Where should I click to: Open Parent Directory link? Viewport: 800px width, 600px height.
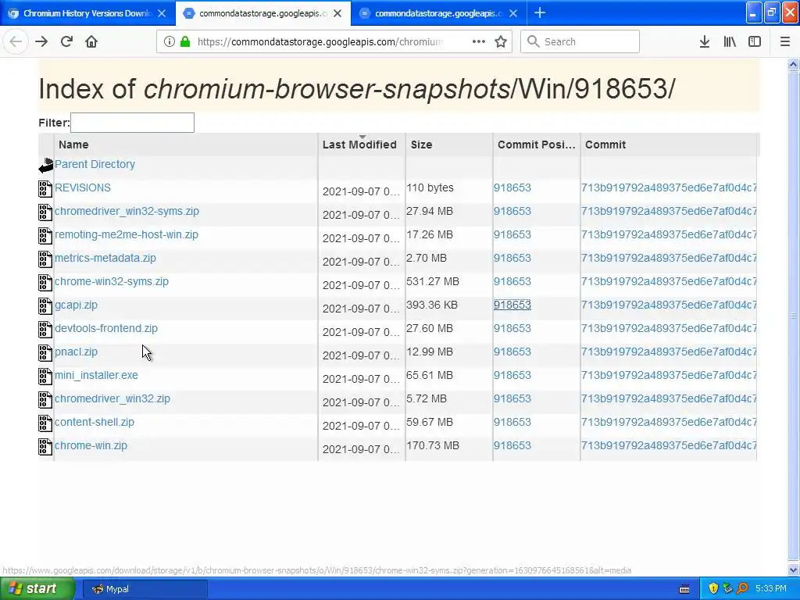(95, 164)
